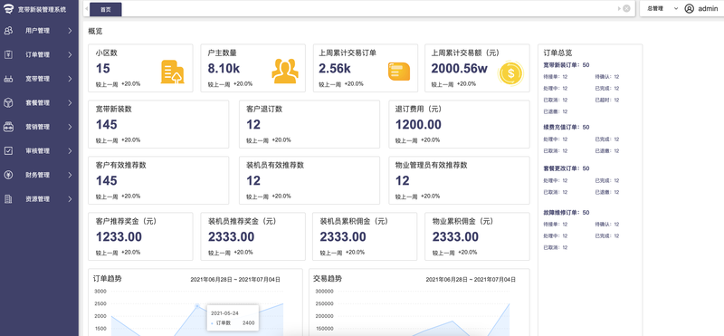The width and height of the screenshot is (724, 336).
Task: Open 订单管理 in the sidebar
Action: pyautogui.click(x=37, y=55)
